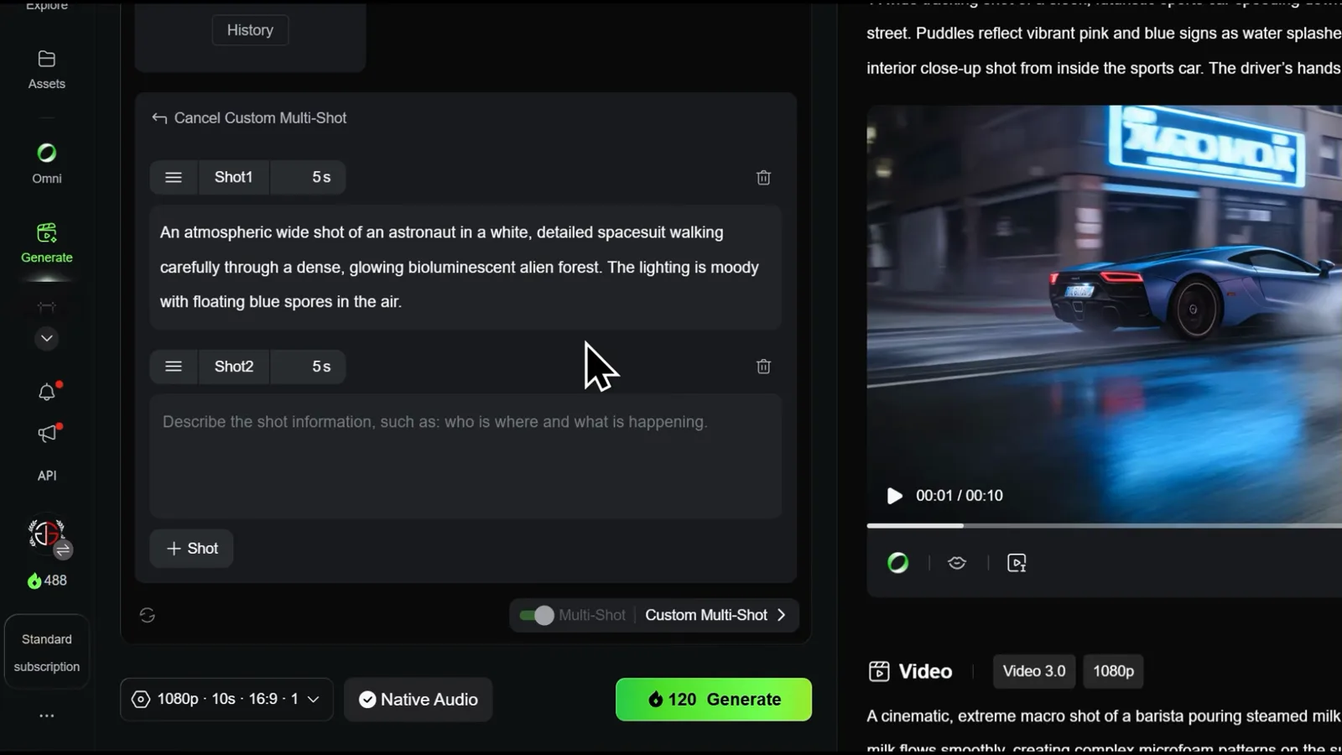Toggle the Native Audio checkbox
Image resolution: width=1342 pixels, height=755 pixels.
pyautogui.click(x=418, y=700)
